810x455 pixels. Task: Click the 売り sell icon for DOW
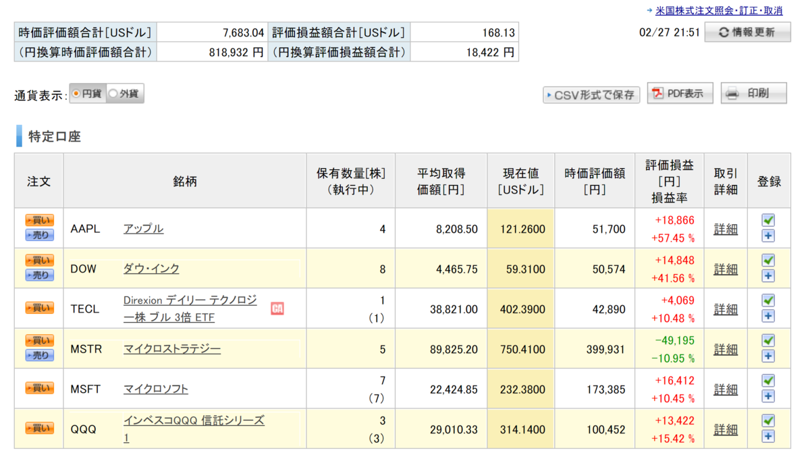(39, 275)
